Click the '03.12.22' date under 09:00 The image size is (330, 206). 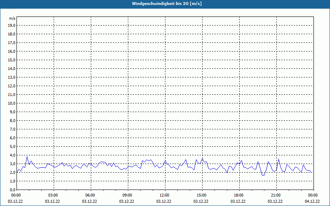click(127, 201)
